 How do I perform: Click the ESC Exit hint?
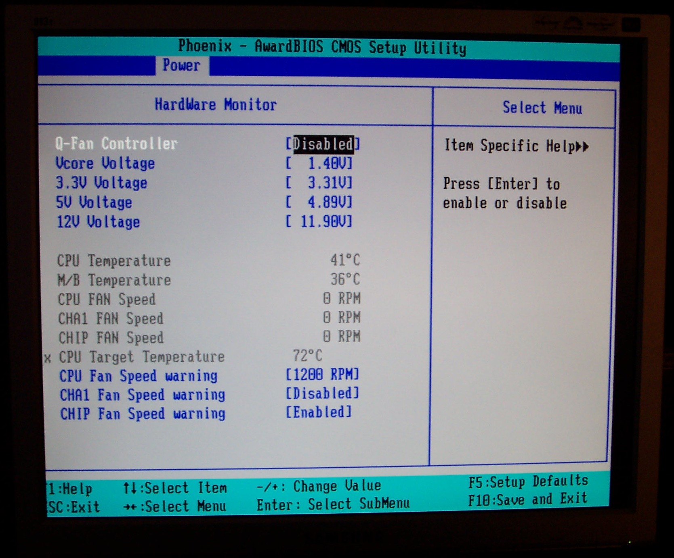point(73,507)
